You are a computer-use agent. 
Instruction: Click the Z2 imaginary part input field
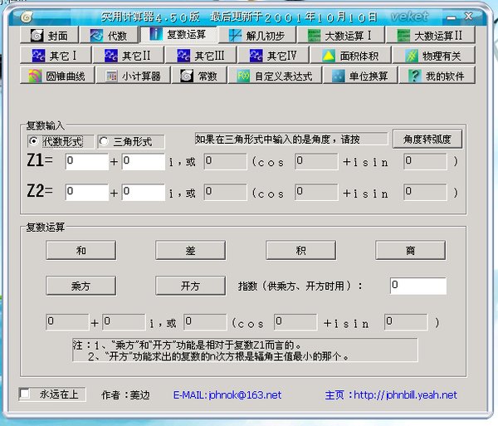coord(144,192)
